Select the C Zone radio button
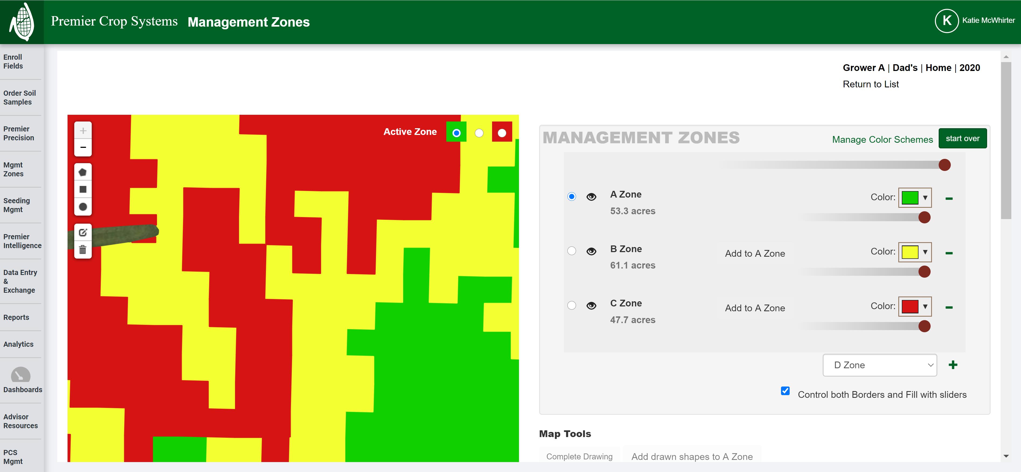 tap(571, 305)
